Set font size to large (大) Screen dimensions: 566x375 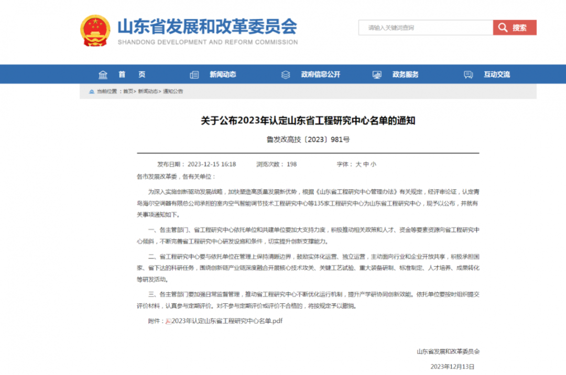point(358,164)
